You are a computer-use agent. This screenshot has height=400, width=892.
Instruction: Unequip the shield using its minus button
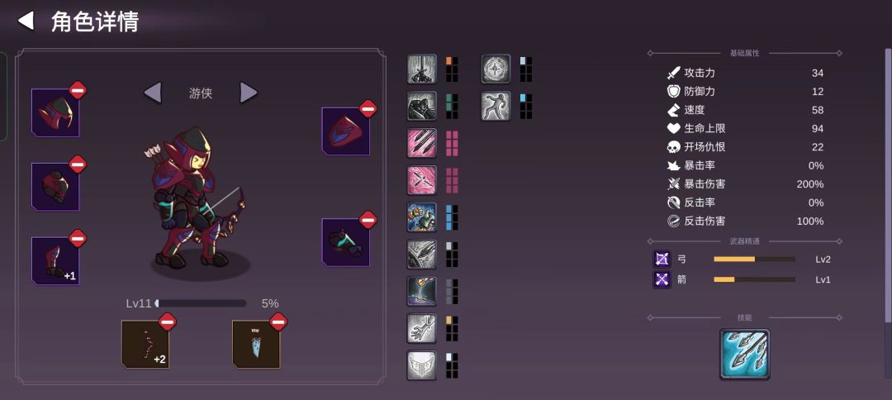[x=368, y=108]
